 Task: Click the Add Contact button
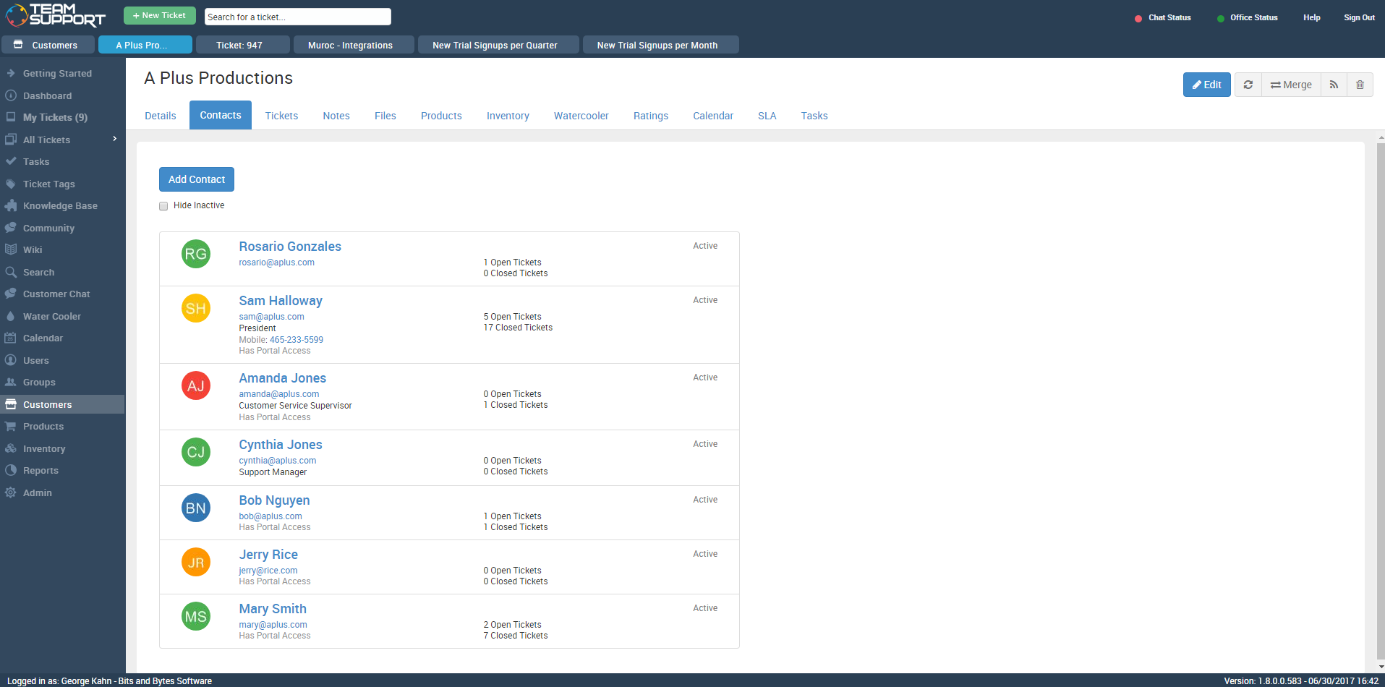(196, 179)
